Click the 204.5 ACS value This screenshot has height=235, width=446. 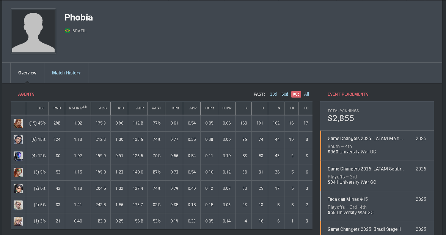[101, 189]
